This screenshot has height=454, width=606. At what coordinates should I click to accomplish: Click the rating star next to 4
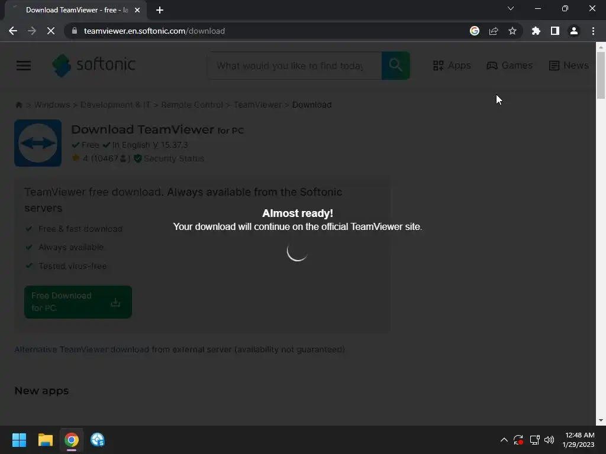point(76,158)
